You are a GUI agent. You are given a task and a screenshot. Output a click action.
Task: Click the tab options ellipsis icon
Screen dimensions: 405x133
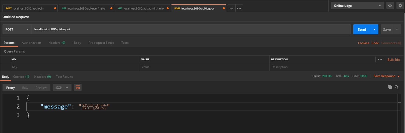239,8
